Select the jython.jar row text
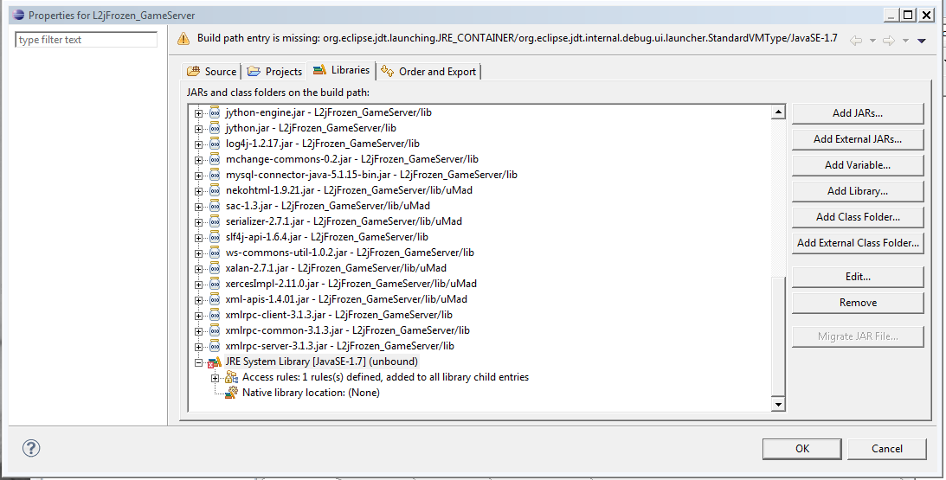The image size is (946, 480). pyautogui.click(x=311, y=128)
